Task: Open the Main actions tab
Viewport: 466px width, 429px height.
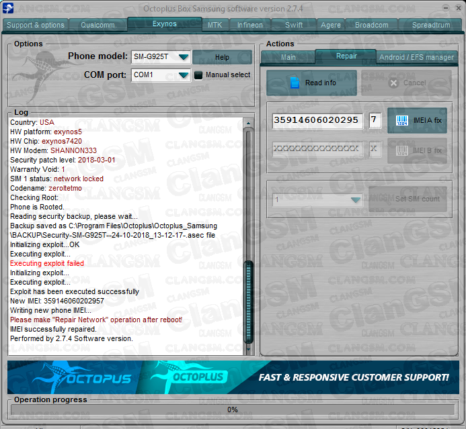Action: click(288, 57)
